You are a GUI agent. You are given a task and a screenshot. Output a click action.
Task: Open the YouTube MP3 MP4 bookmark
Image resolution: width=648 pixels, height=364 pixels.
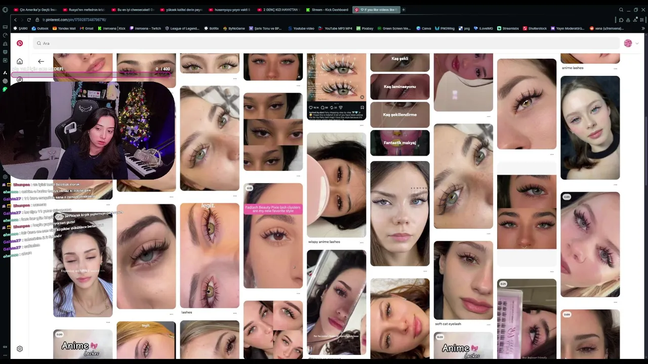tap(336, 28)
